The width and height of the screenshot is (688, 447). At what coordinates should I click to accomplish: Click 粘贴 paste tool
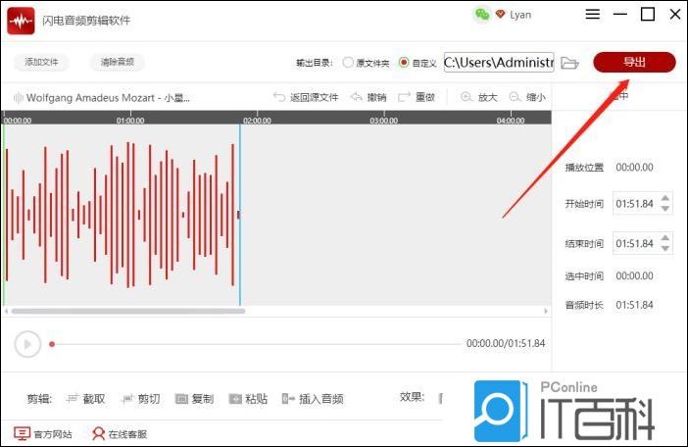click(248, 399)
